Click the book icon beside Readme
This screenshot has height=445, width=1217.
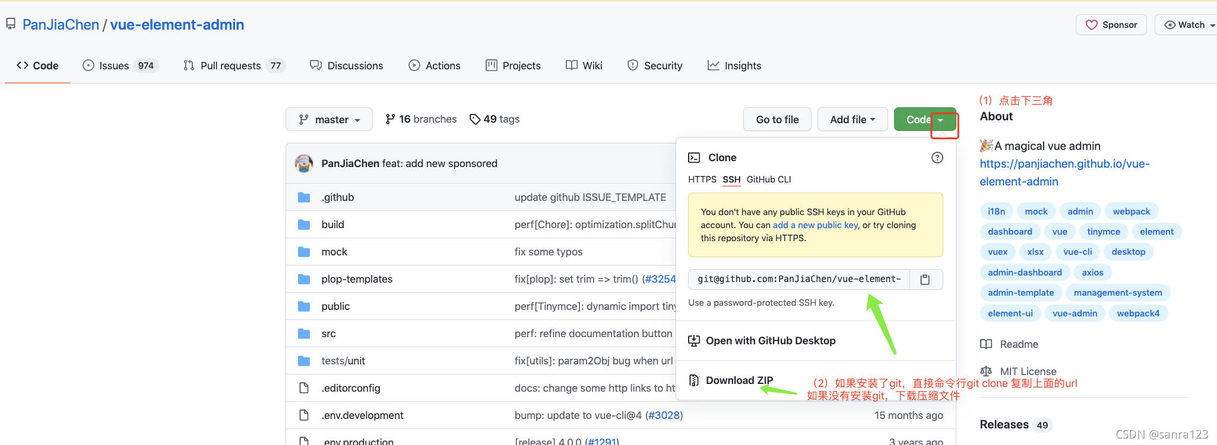[x=986, y=344]
